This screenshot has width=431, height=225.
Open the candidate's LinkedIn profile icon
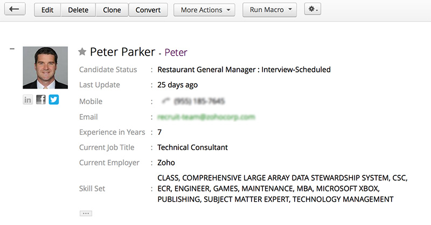[x=28, y=100]
